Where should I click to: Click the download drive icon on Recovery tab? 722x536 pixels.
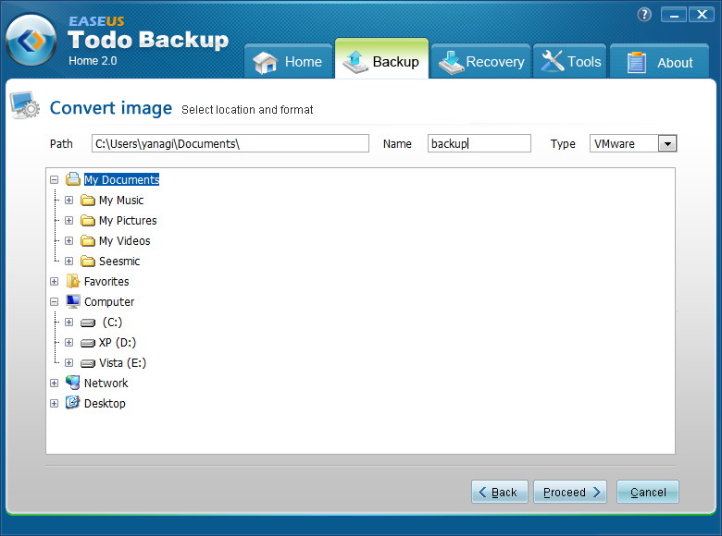click(x=451, y=63)
